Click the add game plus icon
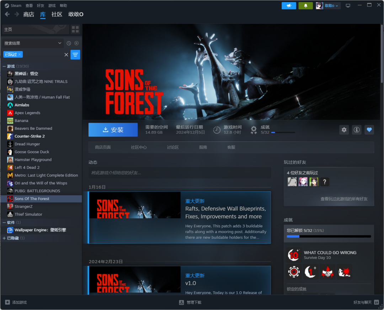 [7, 302]
